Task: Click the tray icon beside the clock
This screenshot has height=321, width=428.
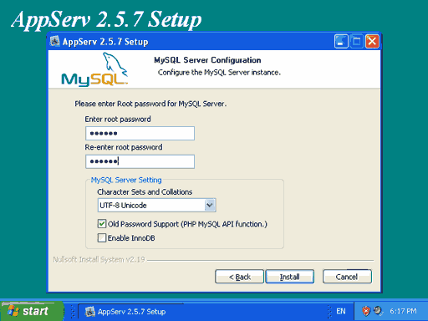Action: 378,310
